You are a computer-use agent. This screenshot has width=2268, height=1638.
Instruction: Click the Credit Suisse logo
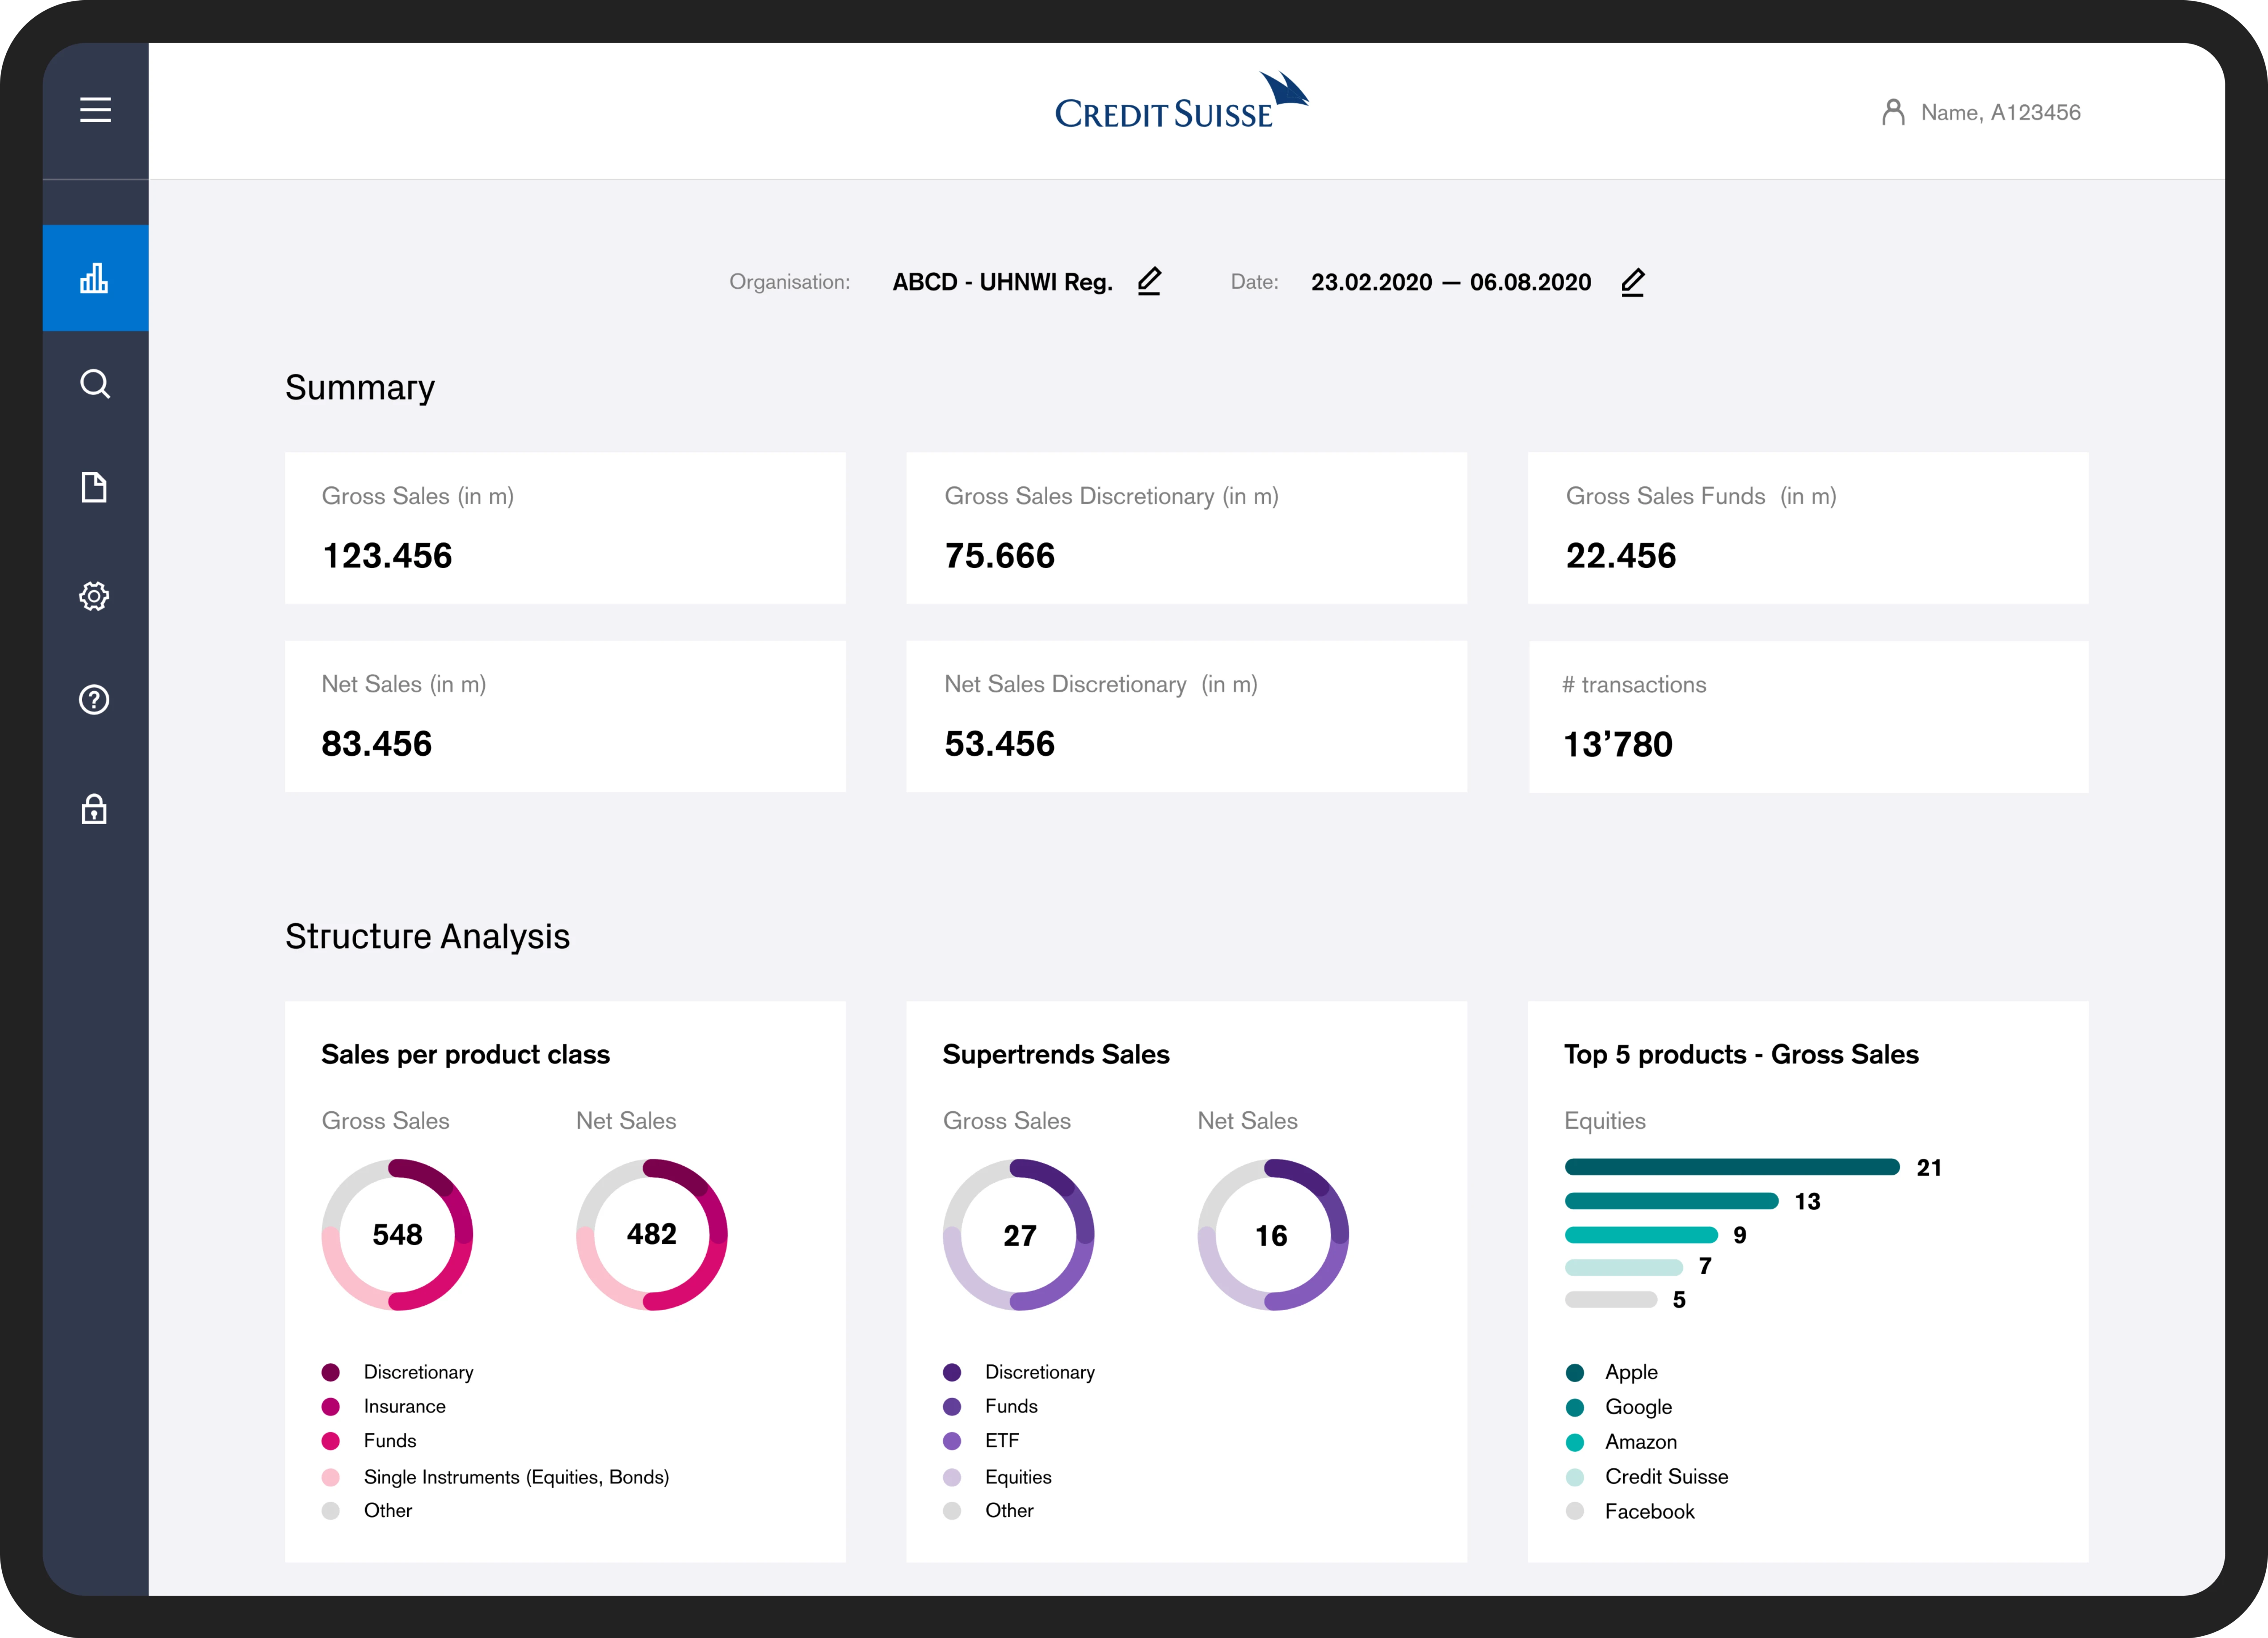(x=1181, y=102)
